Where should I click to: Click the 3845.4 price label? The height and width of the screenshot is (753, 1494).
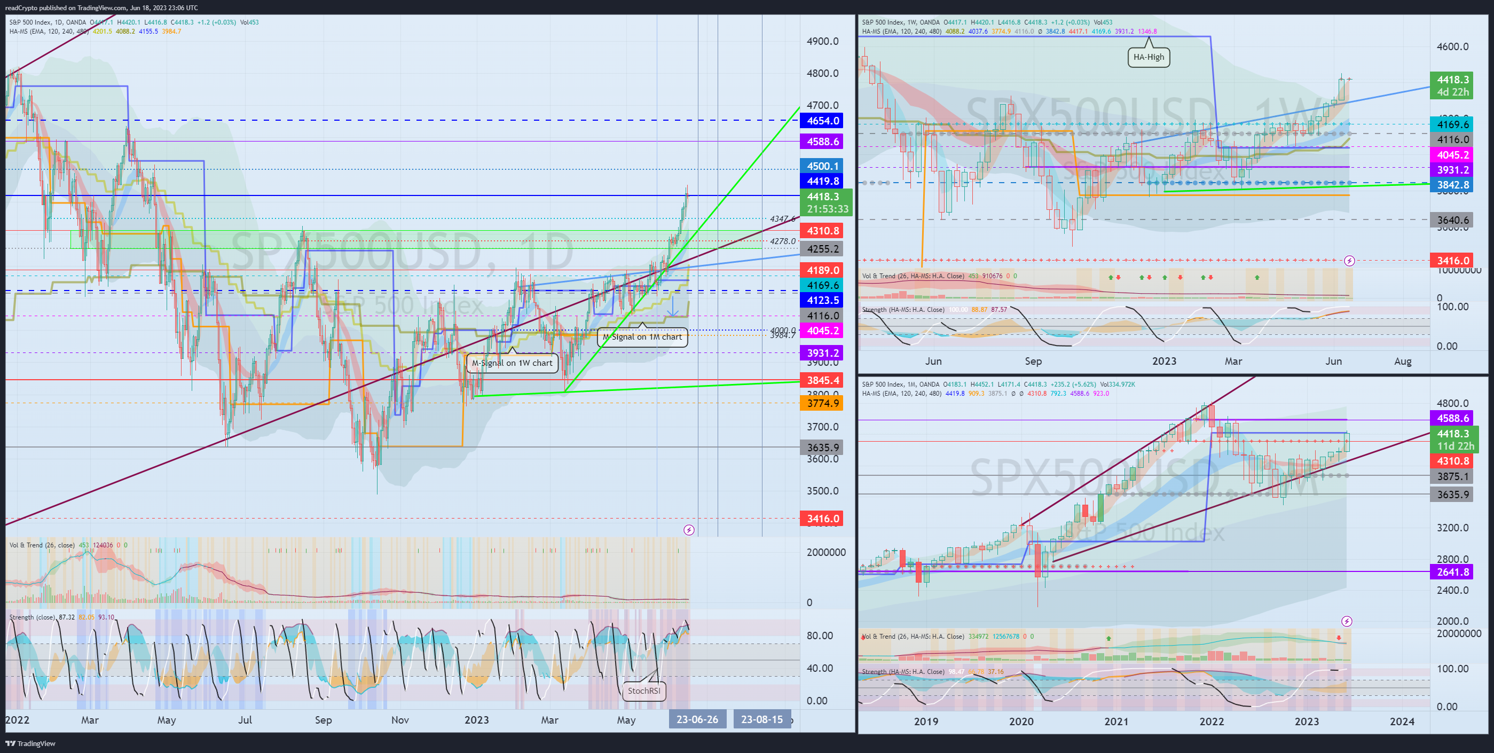click(822, 381)
